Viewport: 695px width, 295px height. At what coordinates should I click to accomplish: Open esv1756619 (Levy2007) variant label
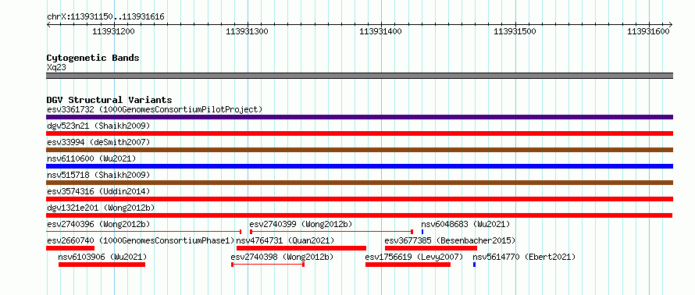414,257
